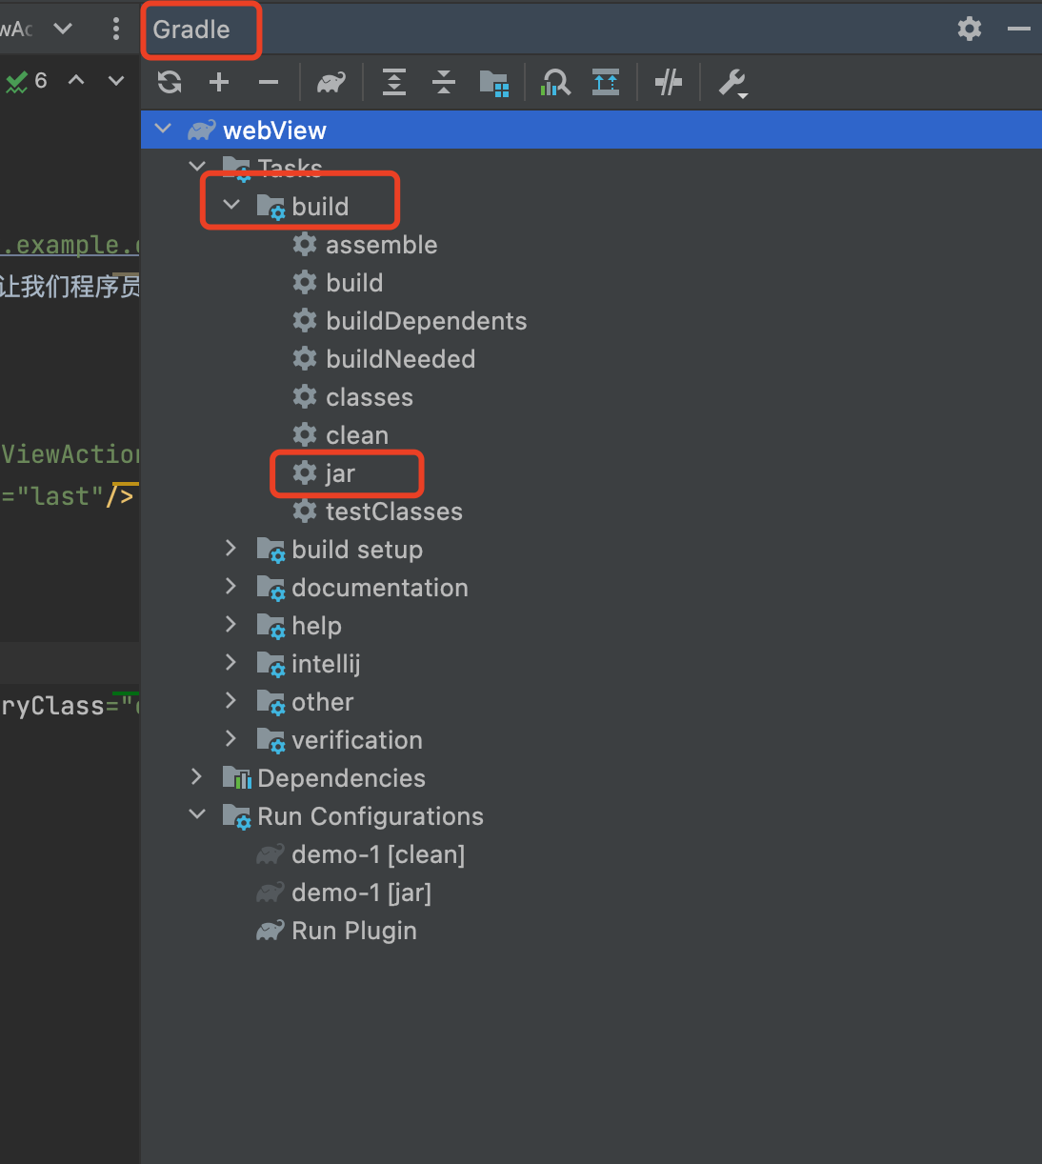The width and height of the screenshot is (1042, 1164).
Task: Select demo-1 [jar] run configuration
Action: [361, 893]
